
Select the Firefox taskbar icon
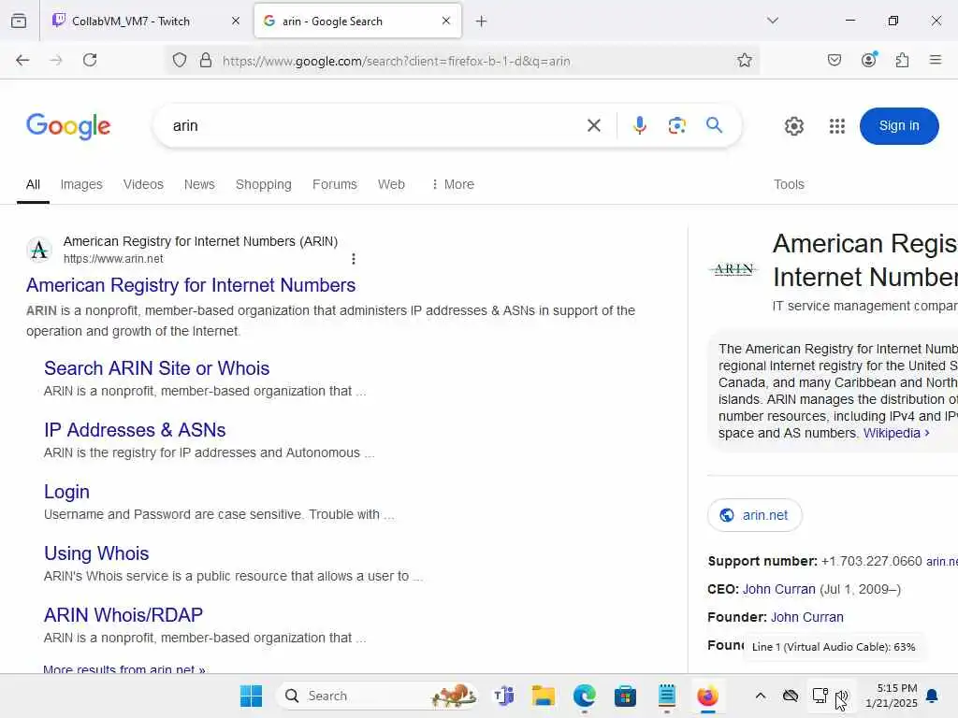tap(707, 696)
